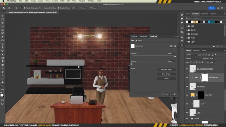Open the search icon at top right
This screenshot has height=127, width=226.
[218, 8]
